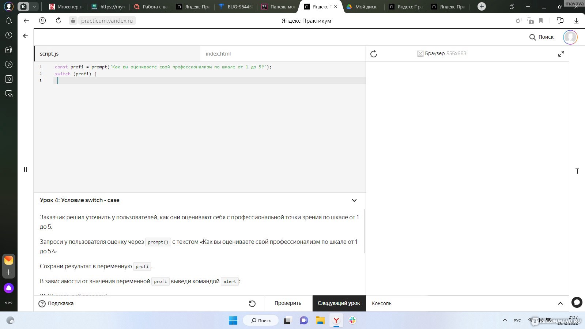Open a new browser tab
This screenshot has width=585, height=329.
click(482, 7)
